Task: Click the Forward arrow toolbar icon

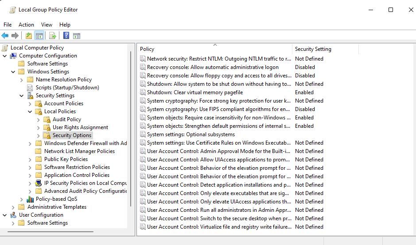Action: point(15,35)
